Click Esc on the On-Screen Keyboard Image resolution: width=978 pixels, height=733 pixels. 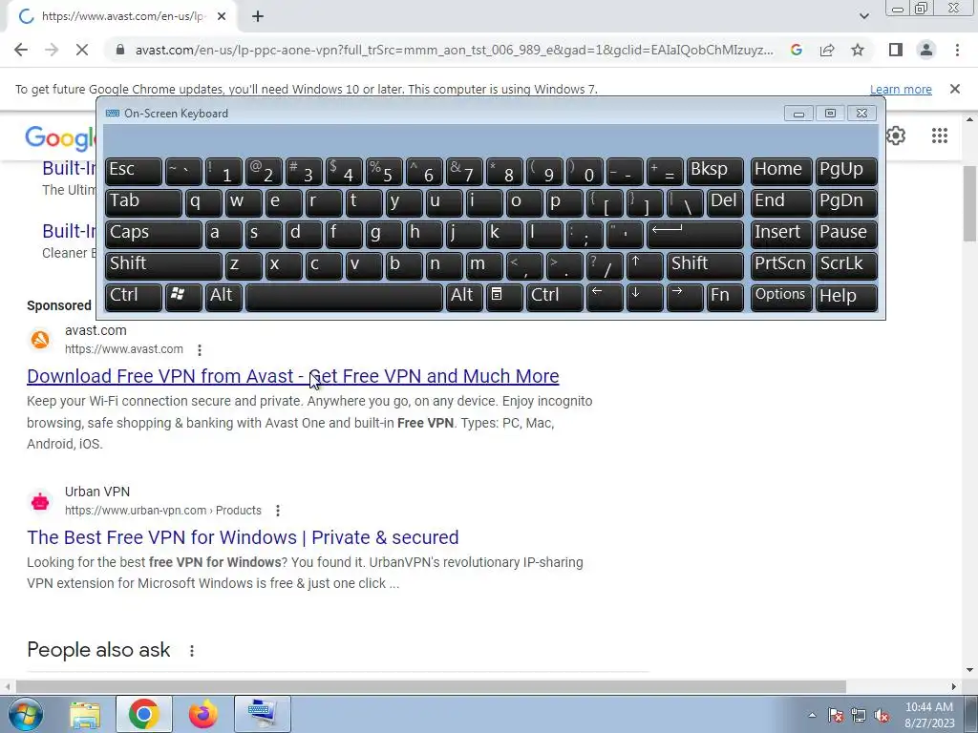click(134, 171)
